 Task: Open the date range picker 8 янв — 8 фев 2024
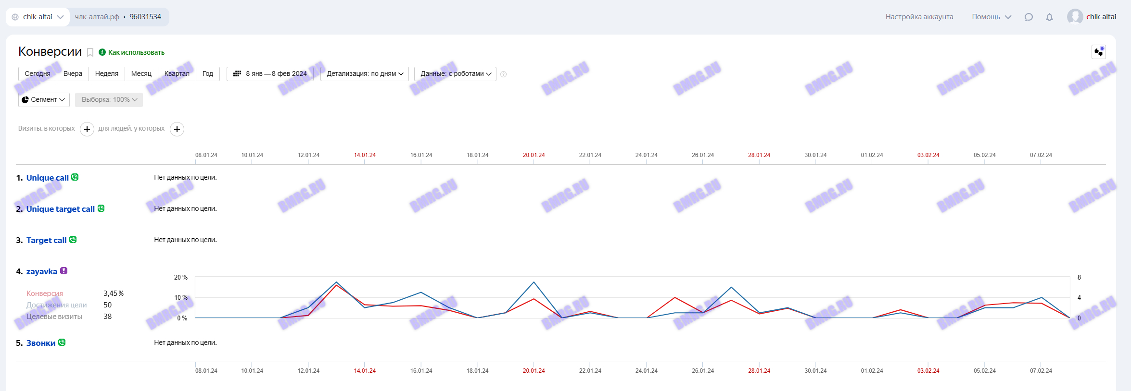coord(270,74)
